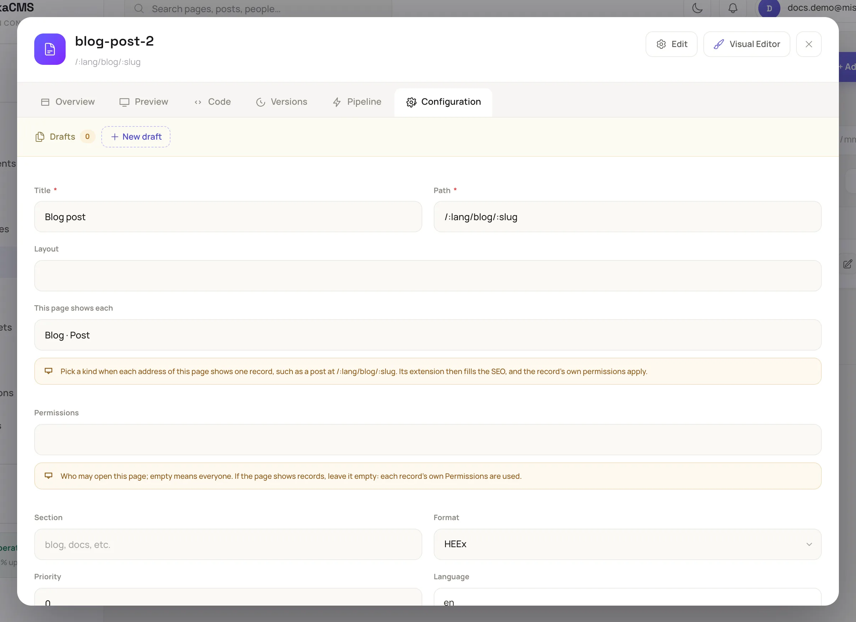This screenshot has width=856, height=622.
Task: Click the Add button behind the dialog
Action: tap(847, 67)
